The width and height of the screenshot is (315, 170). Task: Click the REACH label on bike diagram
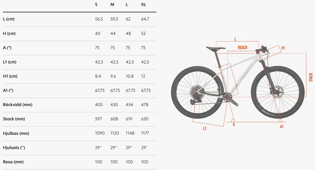[243, 48]
